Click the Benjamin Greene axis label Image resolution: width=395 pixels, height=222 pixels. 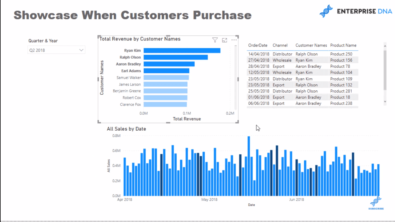pos(127,91)
